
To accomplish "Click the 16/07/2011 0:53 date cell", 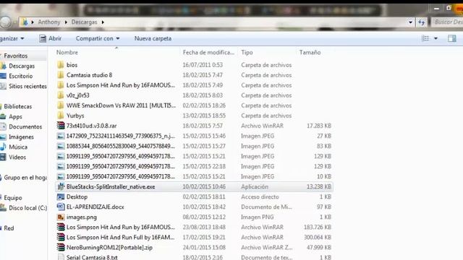I will point(203,65).
